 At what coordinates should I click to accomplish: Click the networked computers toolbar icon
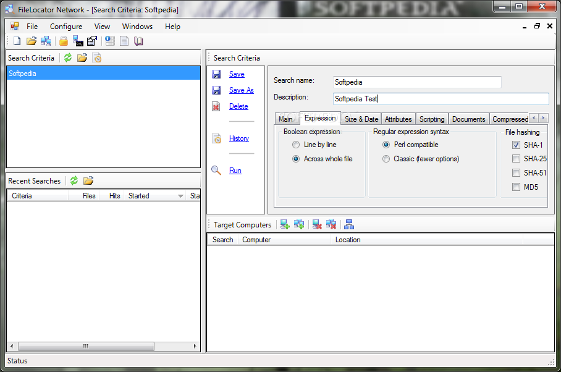[x=46, y=41]
